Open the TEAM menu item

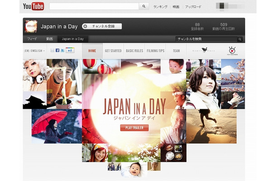tap(176, 51)
